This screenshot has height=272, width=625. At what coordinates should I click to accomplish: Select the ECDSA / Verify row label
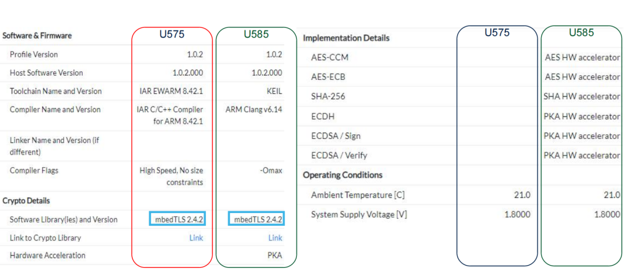point(339,155)
